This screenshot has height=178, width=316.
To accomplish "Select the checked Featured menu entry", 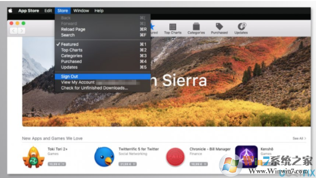I will pyautogui.click(x=103, y=44).
